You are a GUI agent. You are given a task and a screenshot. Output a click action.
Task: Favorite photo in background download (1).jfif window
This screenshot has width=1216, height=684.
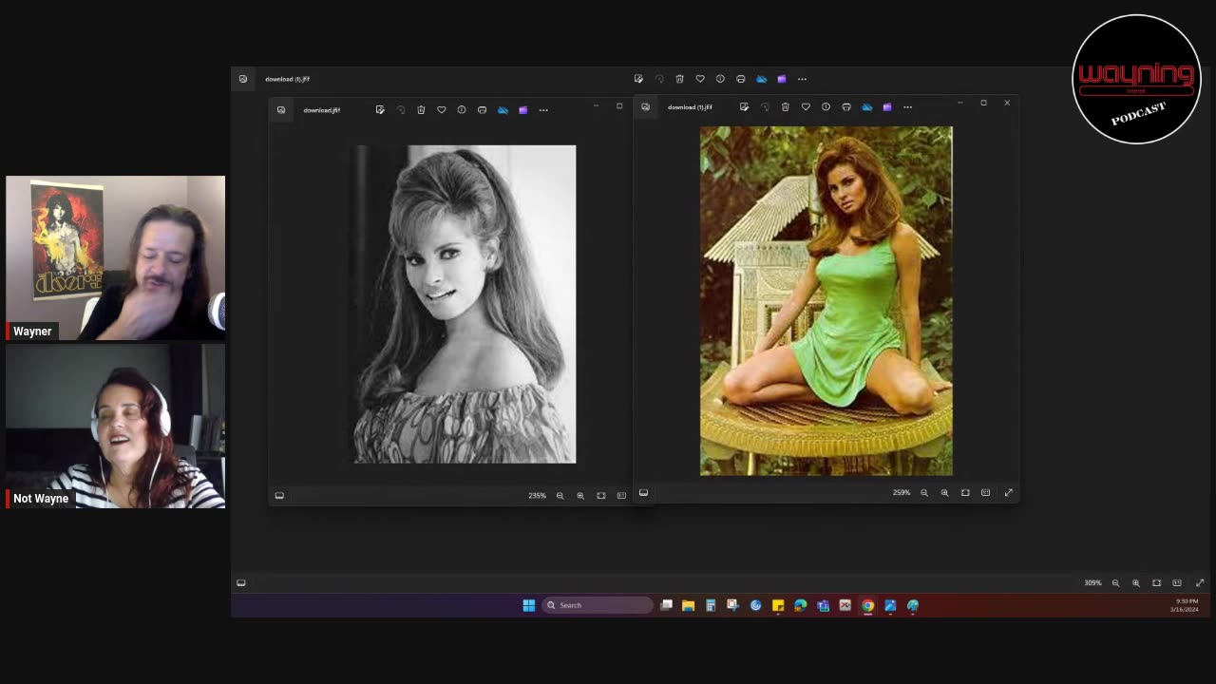click(x=700, y=79)
